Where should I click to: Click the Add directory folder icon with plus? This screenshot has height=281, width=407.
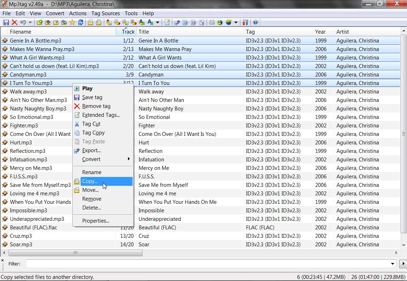point(48,23)
